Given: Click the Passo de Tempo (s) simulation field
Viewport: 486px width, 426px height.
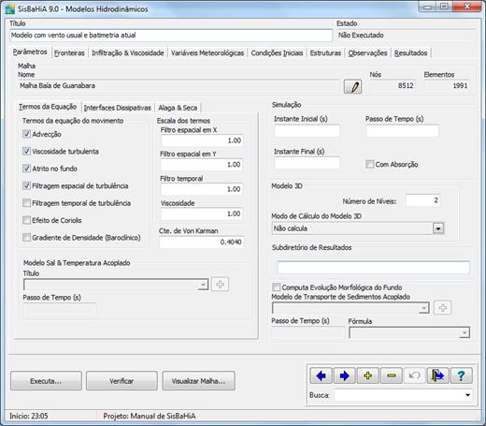Looking at the screenshot, I should click(403, 131).
